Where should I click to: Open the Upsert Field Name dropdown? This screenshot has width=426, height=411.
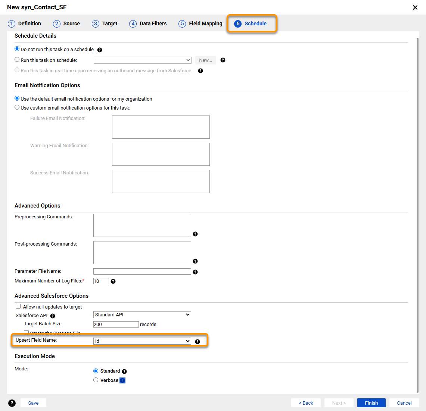click(142, 341)
